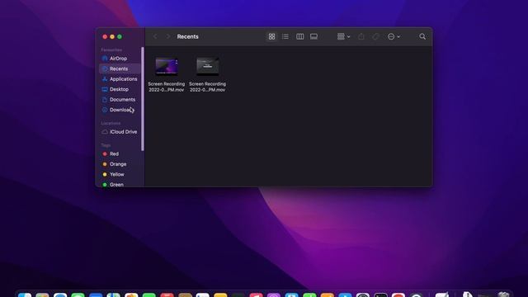Viewport: 528px width, 297px height.
Task: Open the Group by dropdown
Action: pyautogui.click(x=343, y=36)
